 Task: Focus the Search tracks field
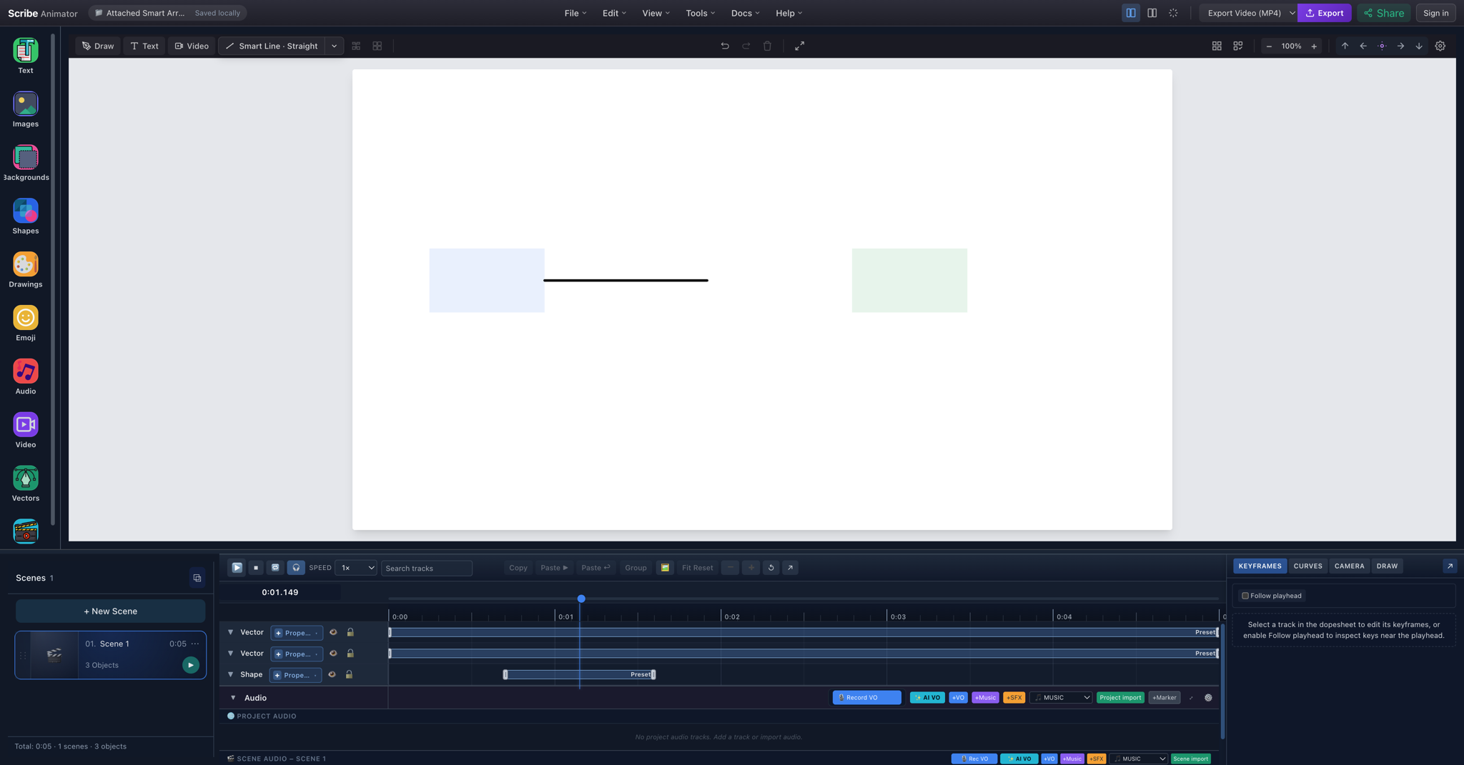click(x=427, y=569)
